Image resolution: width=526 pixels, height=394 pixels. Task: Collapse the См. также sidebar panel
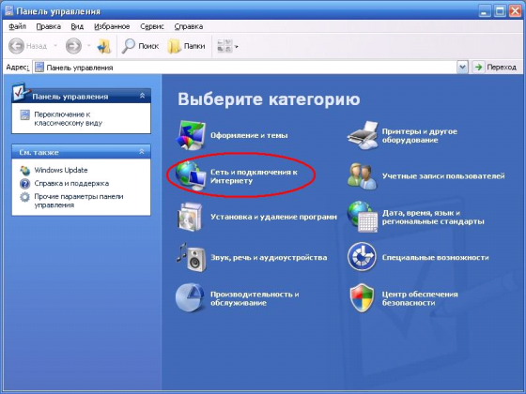tap(142, 152)
